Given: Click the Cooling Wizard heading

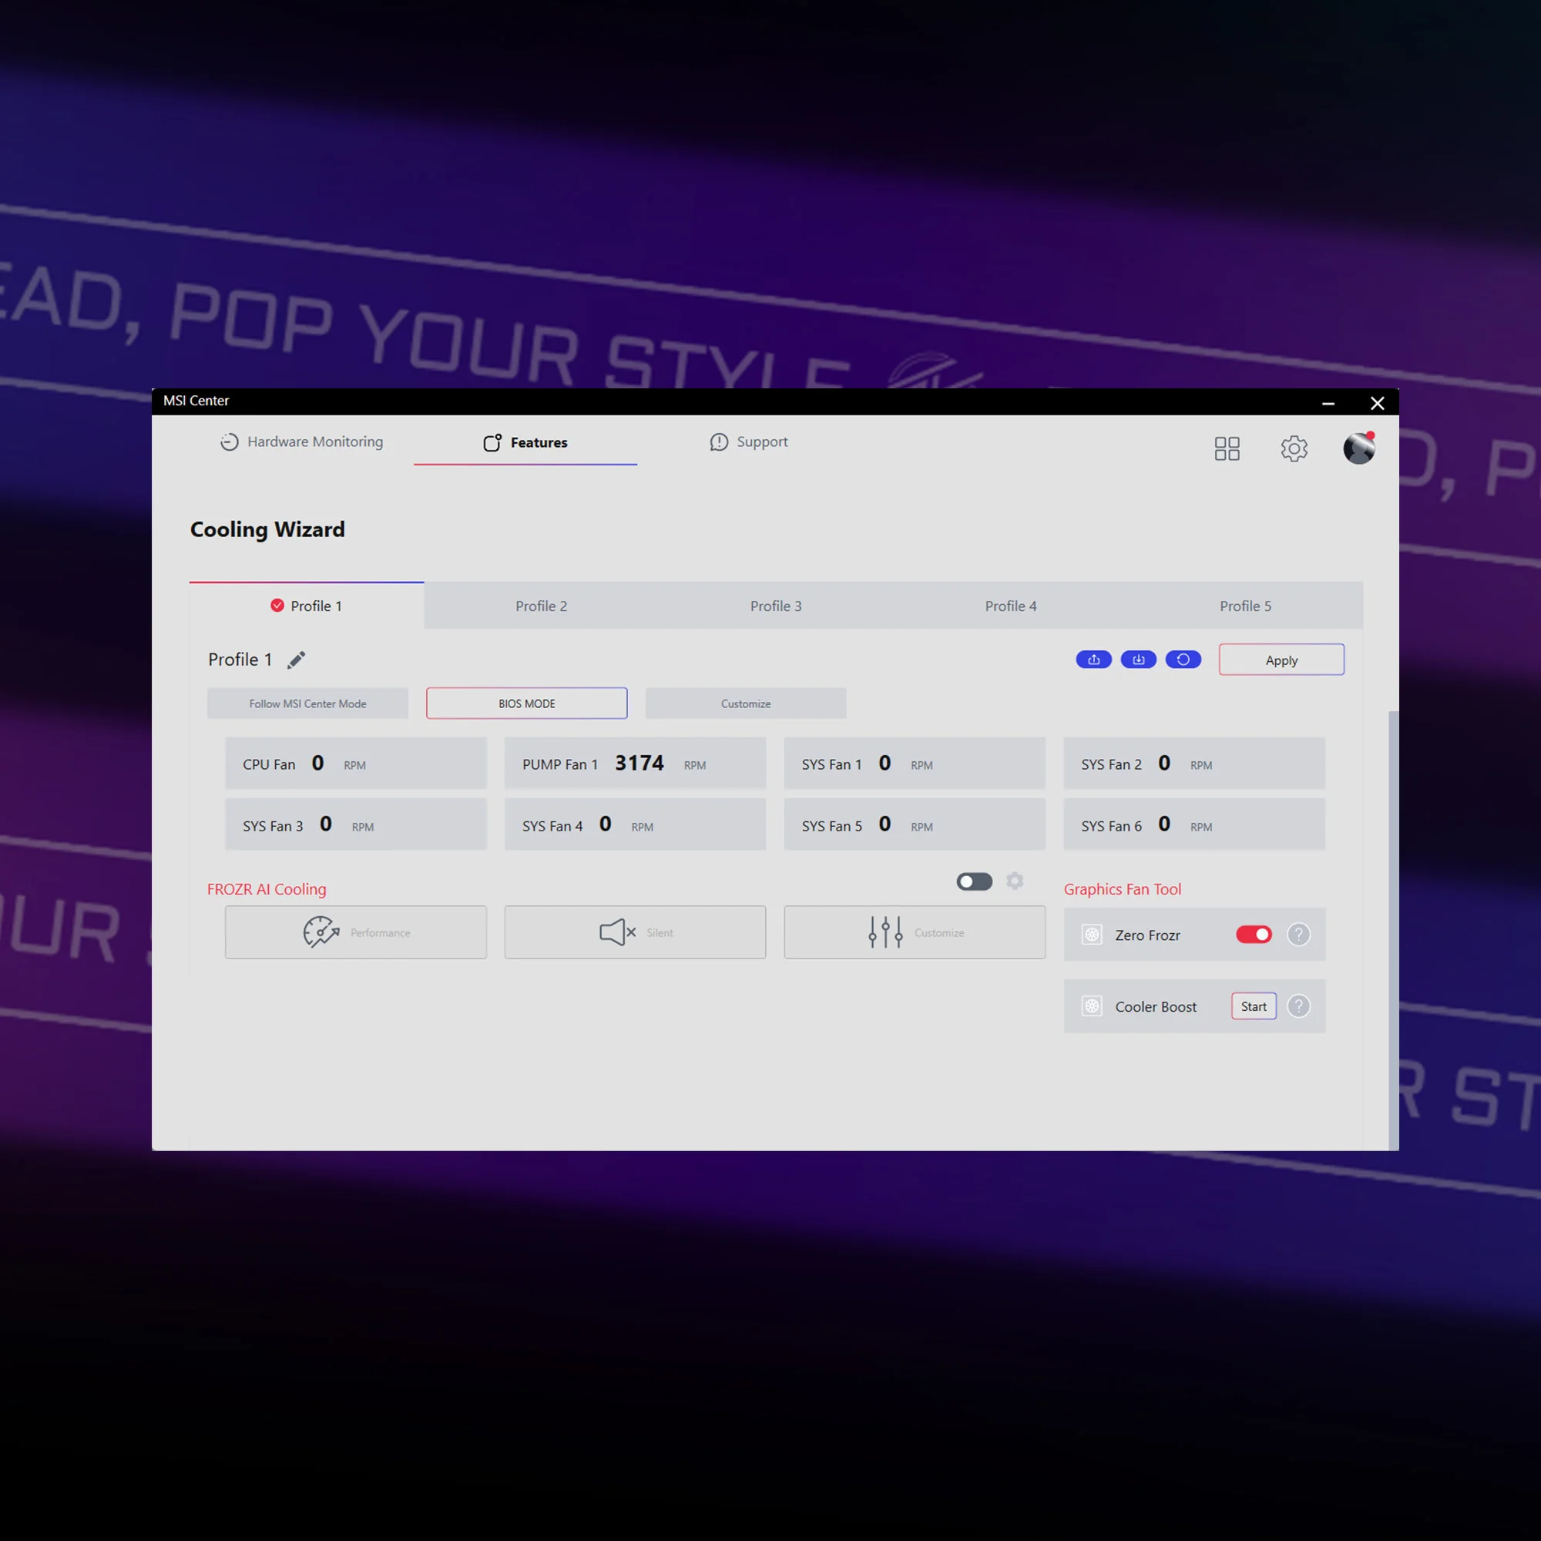Looking at the screenshot, I should coord(267,529).
